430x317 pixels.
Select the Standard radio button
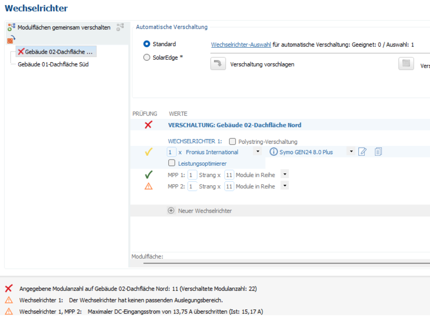point(147,44)
